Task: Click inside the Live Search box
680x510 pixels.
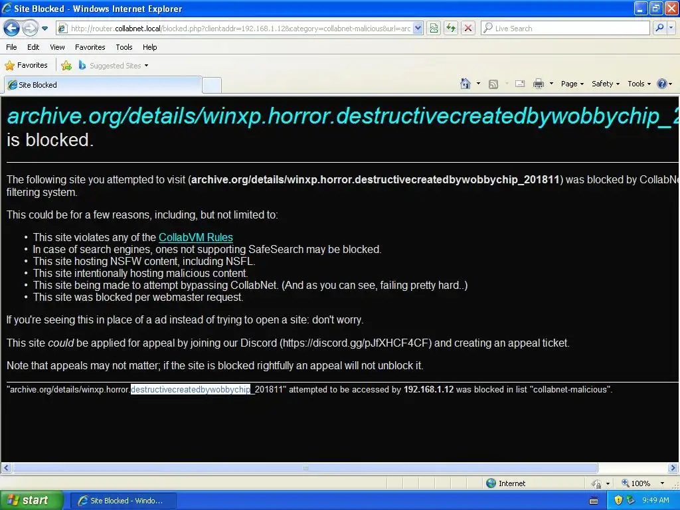Action: pos(566,29)
